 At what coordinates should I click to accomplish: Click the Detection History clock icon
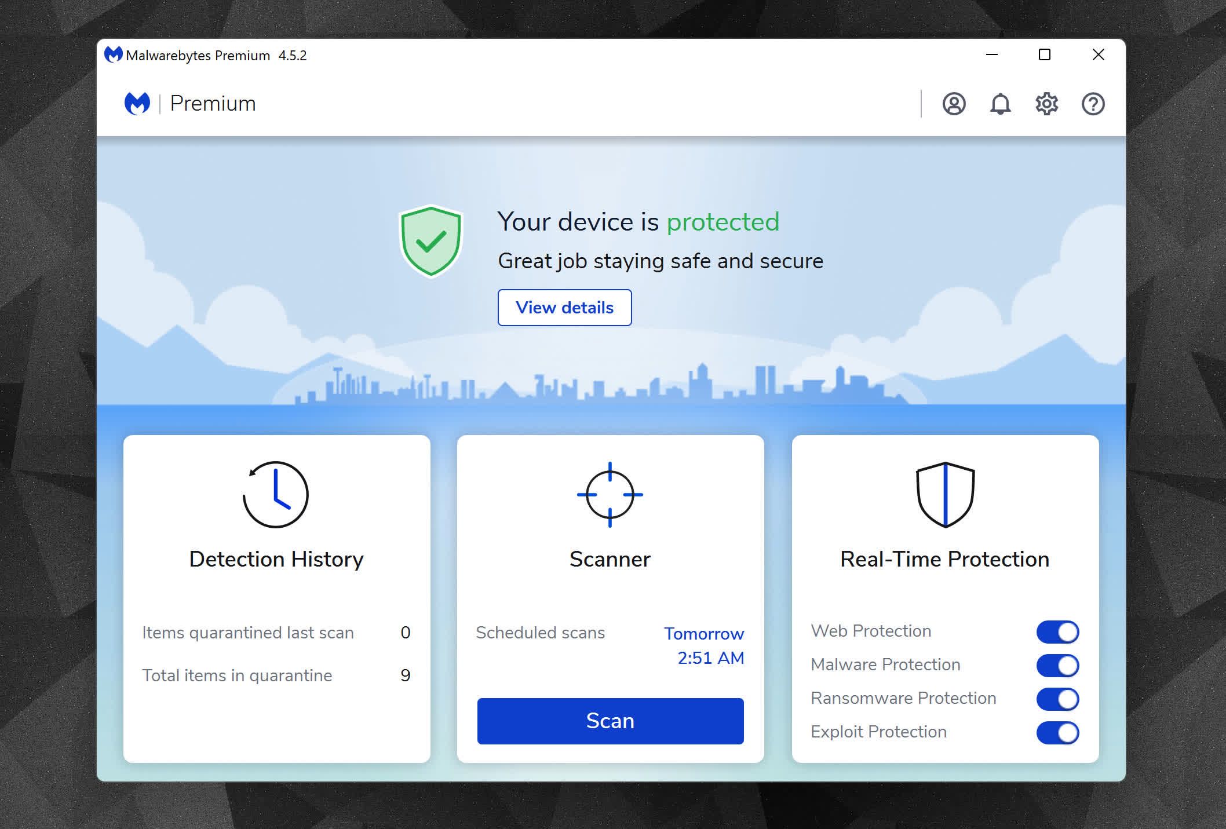(276, 494)
